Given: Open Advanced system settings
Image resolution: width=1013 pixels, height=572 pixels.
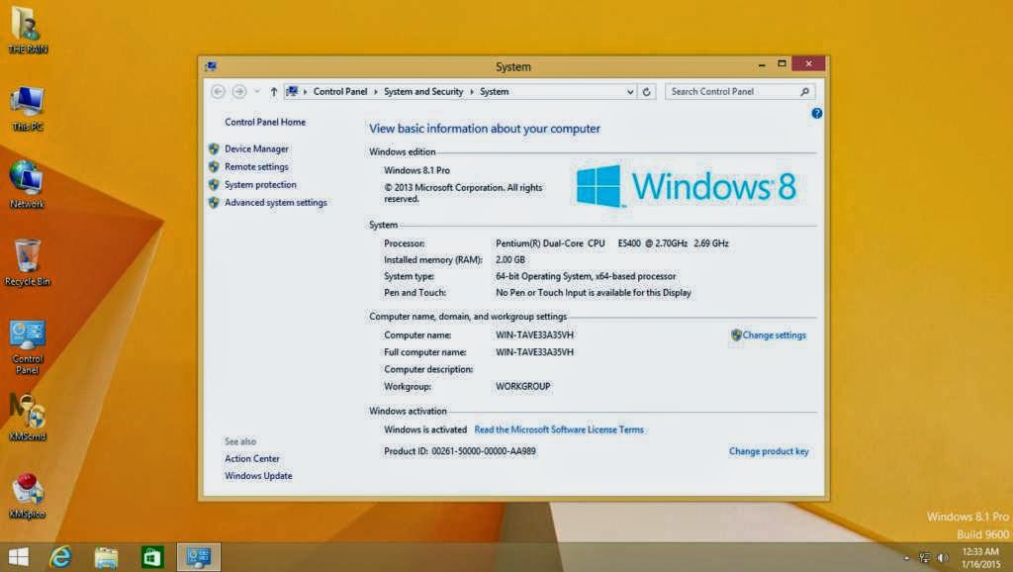Looking at the screenshot, I should coord(277,202).
